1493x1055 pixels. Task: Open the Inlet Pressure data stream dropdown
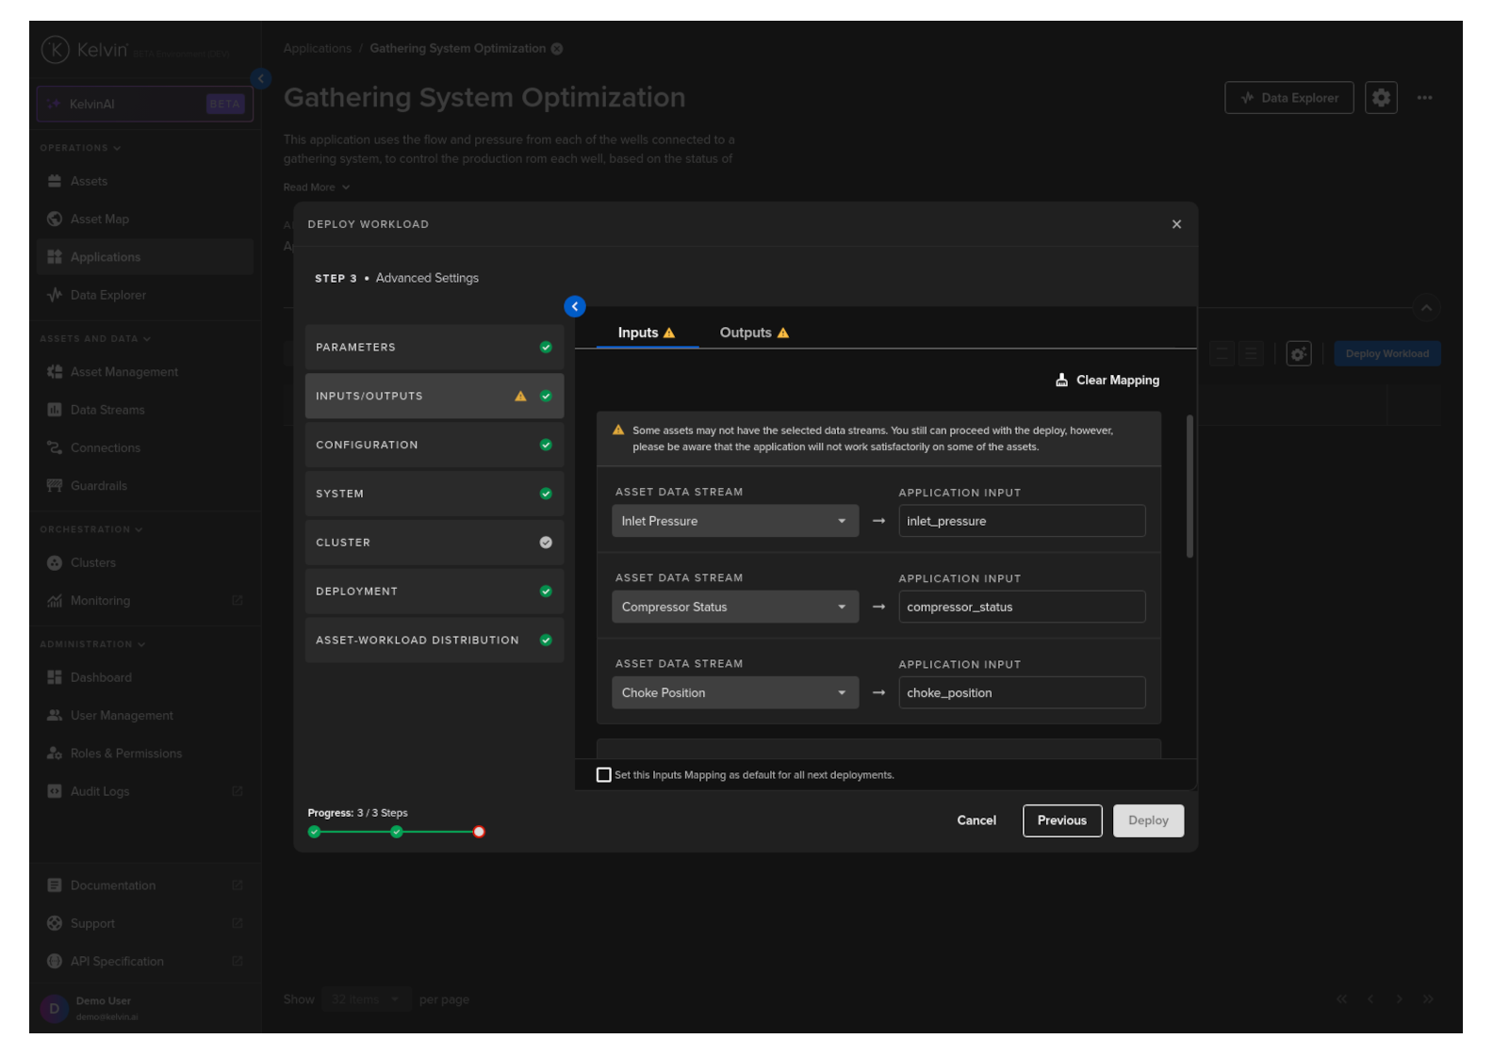click(x=734, y=521)
